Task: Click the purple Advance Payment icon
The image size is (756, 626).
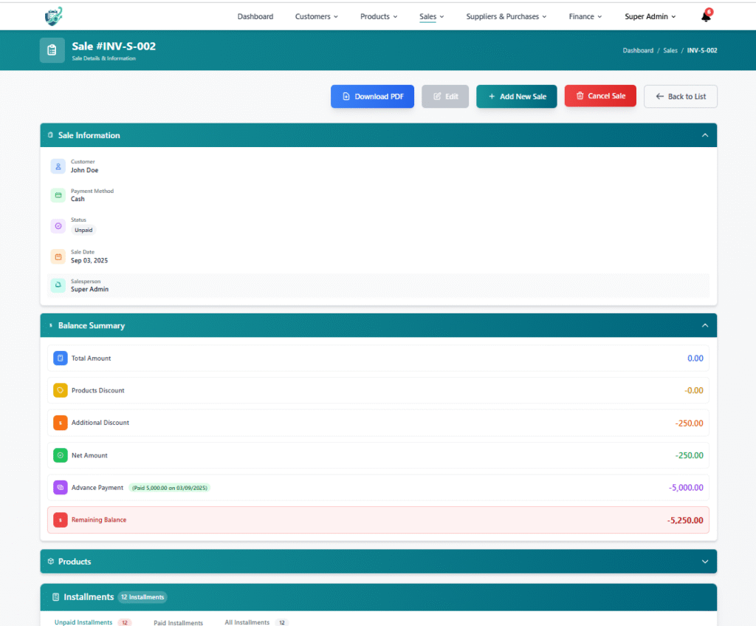Action: coord(61,488)
